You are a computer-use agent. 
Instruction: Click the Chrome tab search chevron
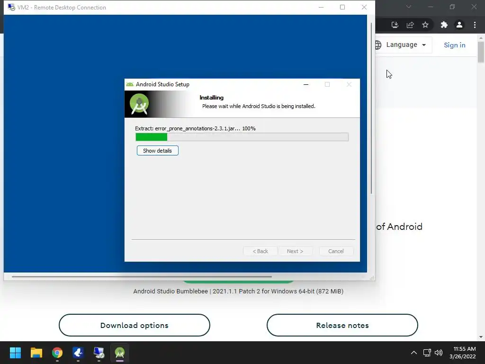point(409,7)
